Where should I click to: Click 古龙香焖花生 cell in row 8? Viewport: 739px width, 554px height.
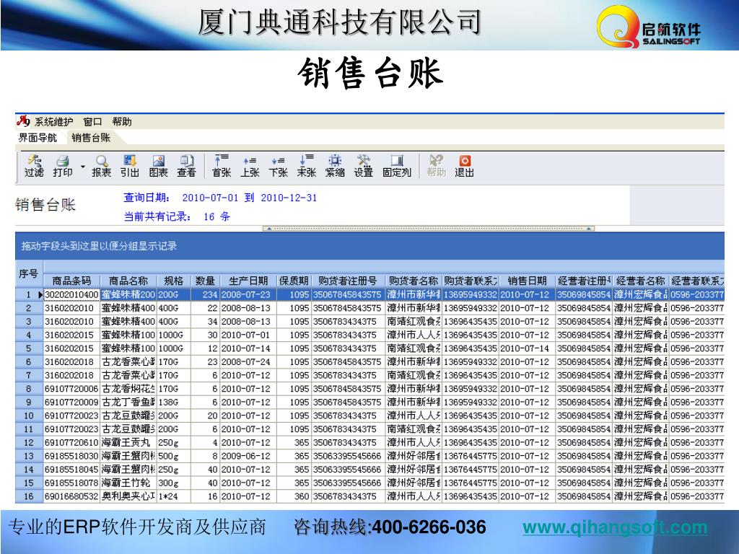click(x=128, y=389)
